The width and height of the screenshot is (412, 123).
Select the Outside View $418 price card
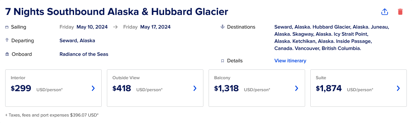[155, 88]
